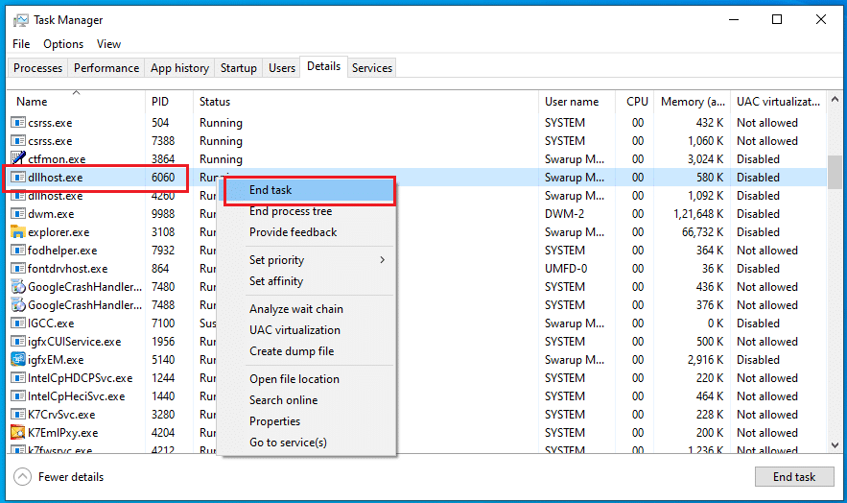This screenshot has width=847, height=503.
Task: Click the scrollbar down arrow
Action: [835, 445]
